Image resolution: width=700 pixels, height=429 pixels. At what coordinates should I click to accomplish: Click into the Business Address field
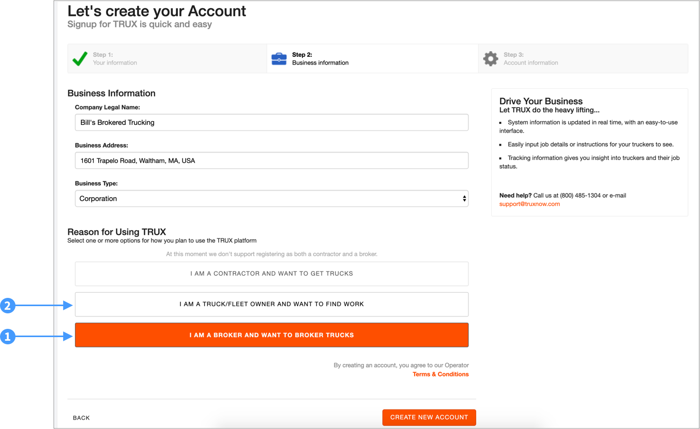point(271,161)
